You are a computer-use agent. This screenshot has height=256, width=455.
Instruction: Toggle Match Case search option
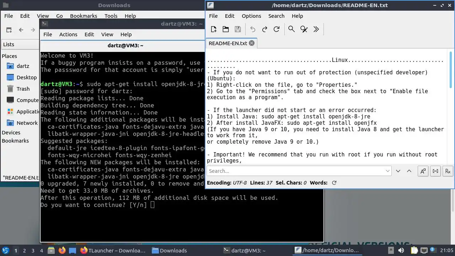coord(423,171)
